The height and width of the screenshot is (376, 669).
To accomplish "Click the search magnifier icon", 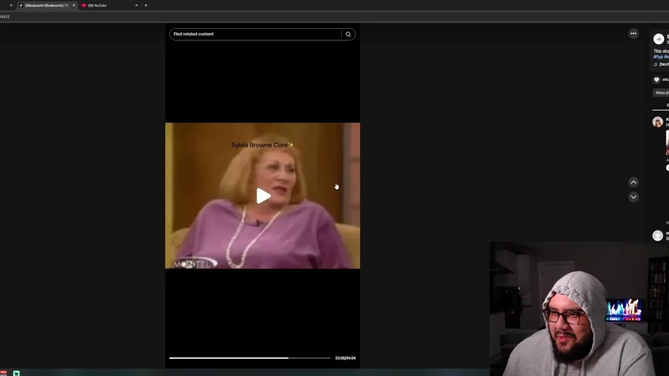I will (x=348, y=34).
